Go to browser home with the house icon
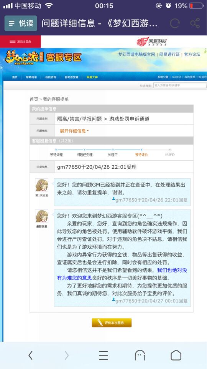Screen dimensions: 207x369 point(176,355)
